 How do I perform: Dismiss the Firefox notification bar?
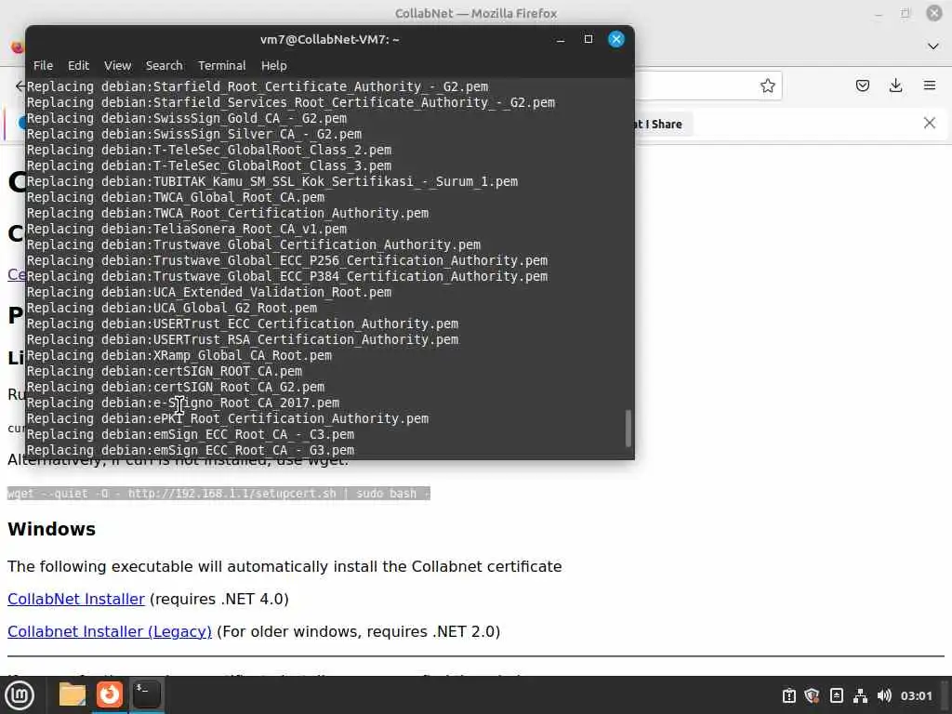(x=930, y=124)
